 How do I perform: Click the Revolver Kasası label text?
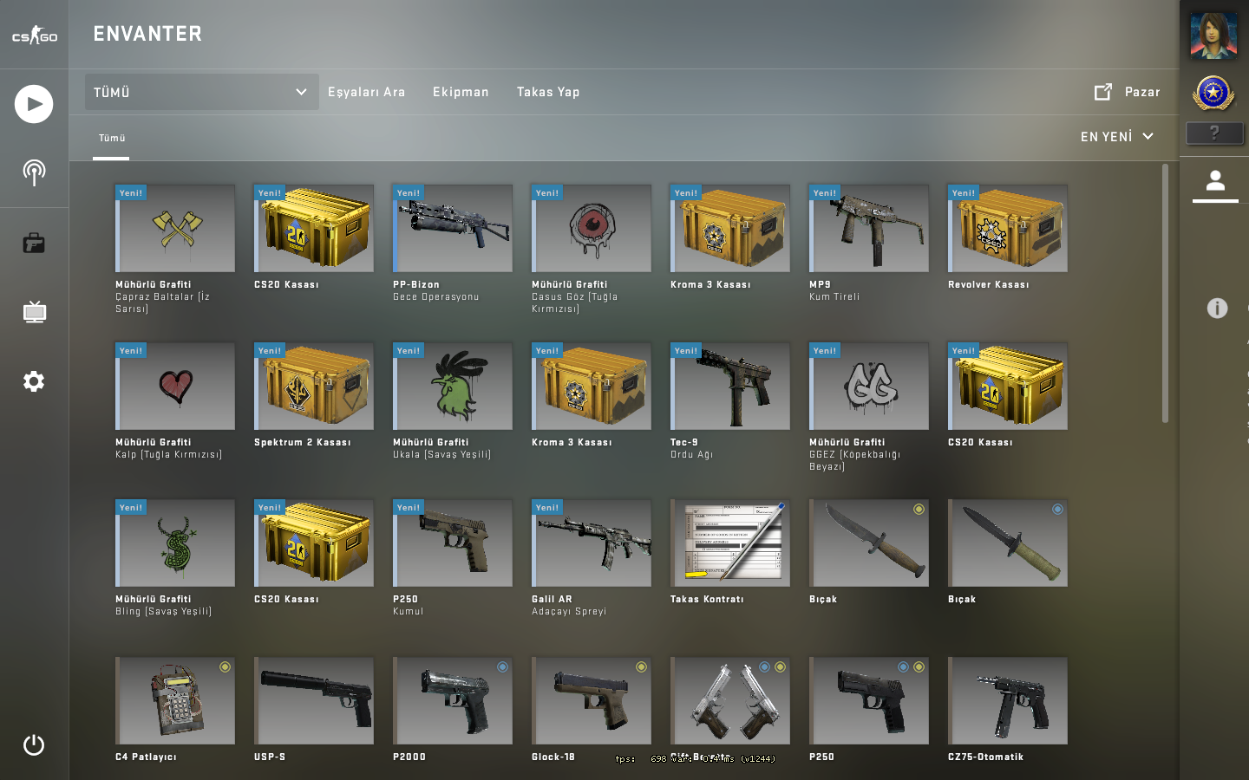[x=989, y=284]
